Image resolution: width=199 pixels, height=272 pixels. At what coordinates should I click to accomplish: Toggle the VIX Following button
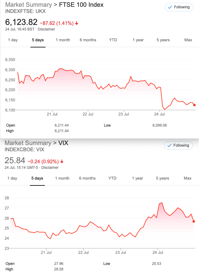coord(178,145)
